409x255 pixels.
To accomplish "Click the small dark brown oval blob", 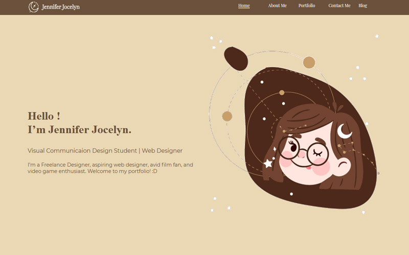I will point(236,58).
